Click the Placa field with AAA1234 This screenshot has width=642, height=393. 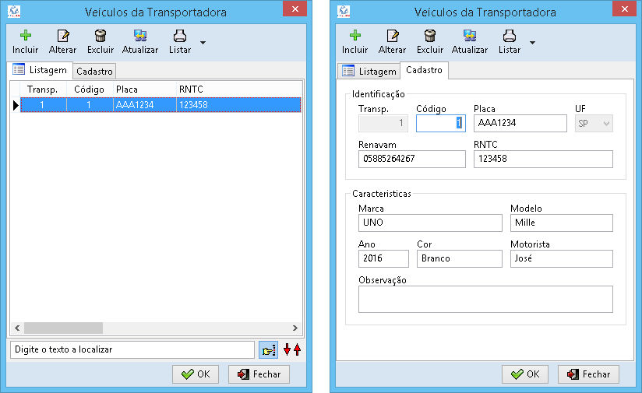tap(520, 124)
